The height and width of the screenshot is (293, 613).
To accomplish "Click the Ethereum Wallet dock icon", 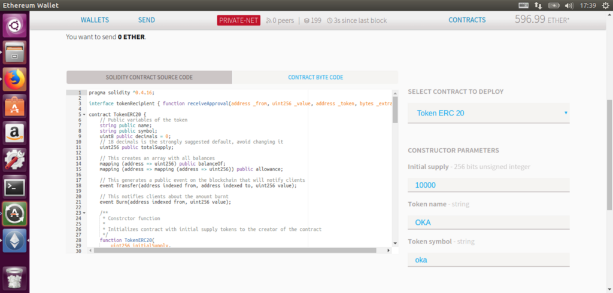I will click(x=14, y=240).
